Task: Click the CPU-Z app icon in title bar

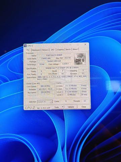Action: 25,46
